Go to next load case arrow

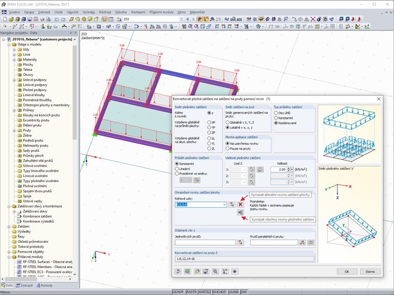(x=193, y=19)
